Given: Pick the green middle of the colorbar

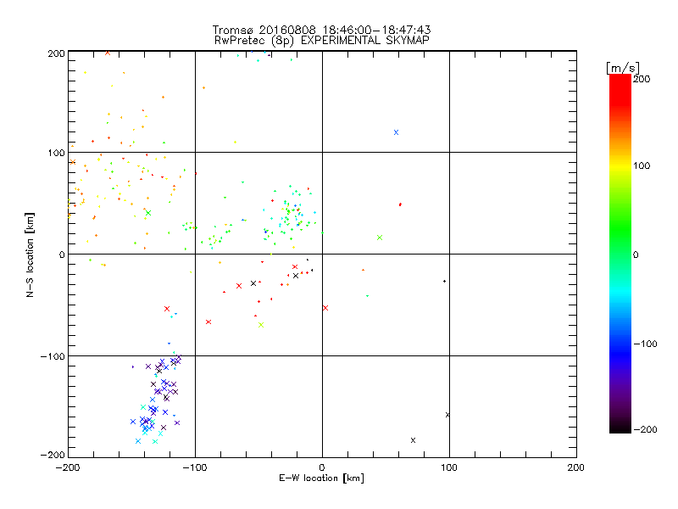Looking at the screenshot, I should pyautogui.click(x=620, y=229).
